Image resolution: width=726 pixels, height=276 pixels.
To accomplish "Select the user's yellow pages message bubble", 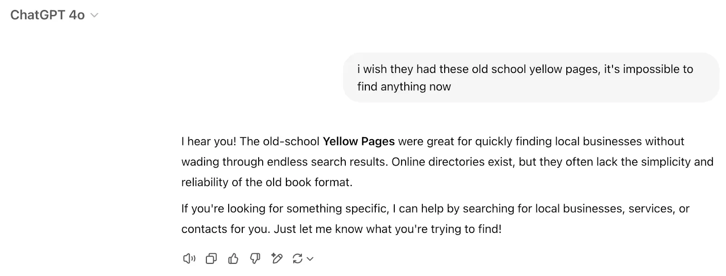I will [531, 77].
